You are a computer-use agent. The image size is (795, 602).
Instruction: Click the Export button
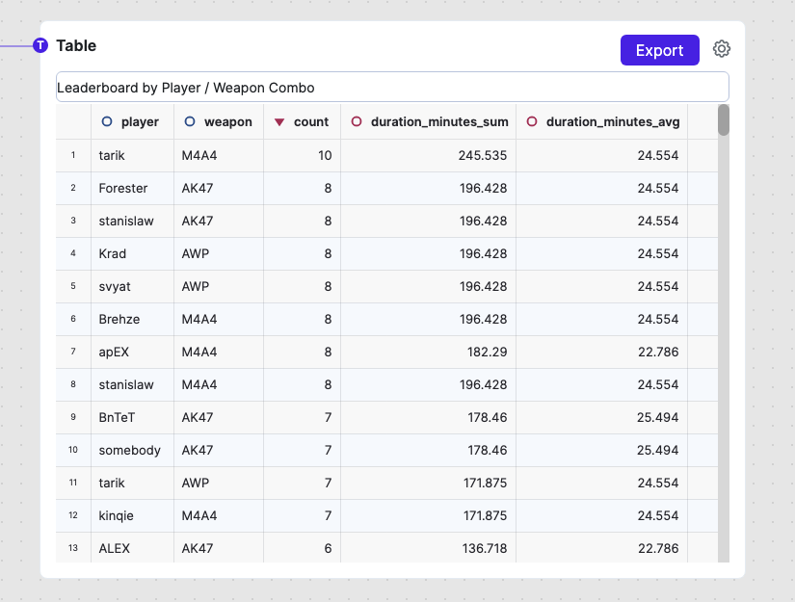pos(659,50)
